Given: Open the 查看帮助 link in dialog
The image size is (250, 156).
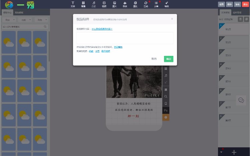Looking at the screenshot, I should click(x=118, y=47).
